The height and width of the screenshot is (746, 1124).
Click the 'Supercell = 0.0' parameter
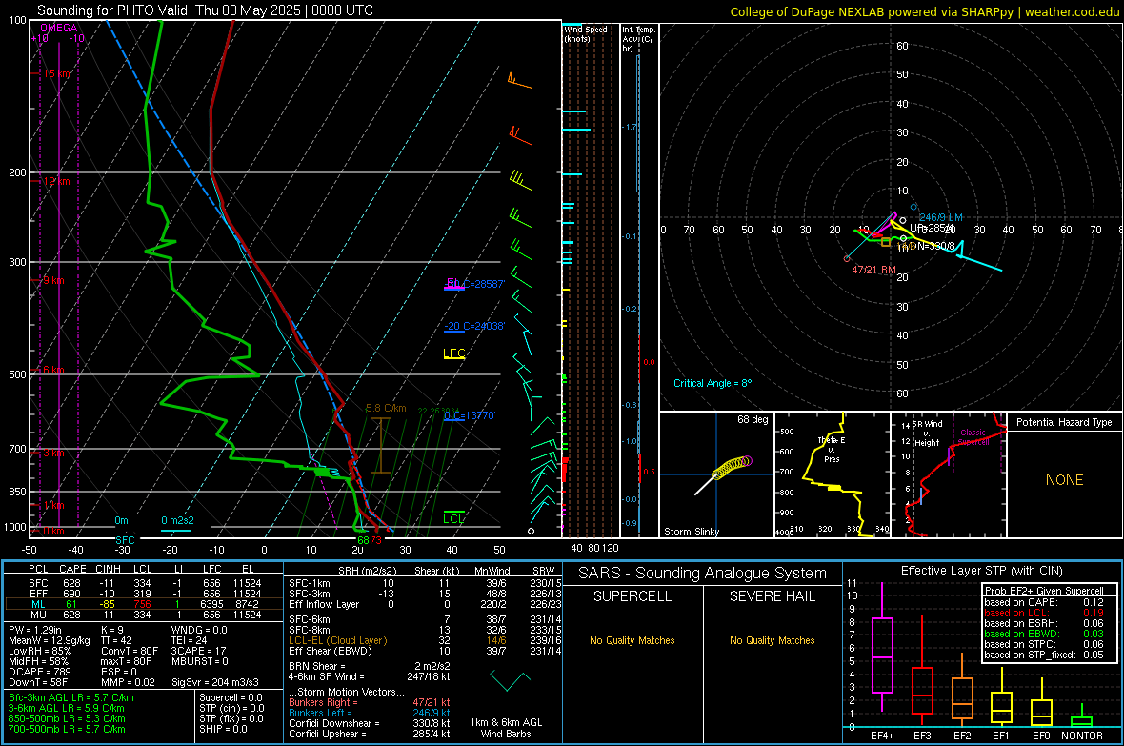click(x=231, y=697)
